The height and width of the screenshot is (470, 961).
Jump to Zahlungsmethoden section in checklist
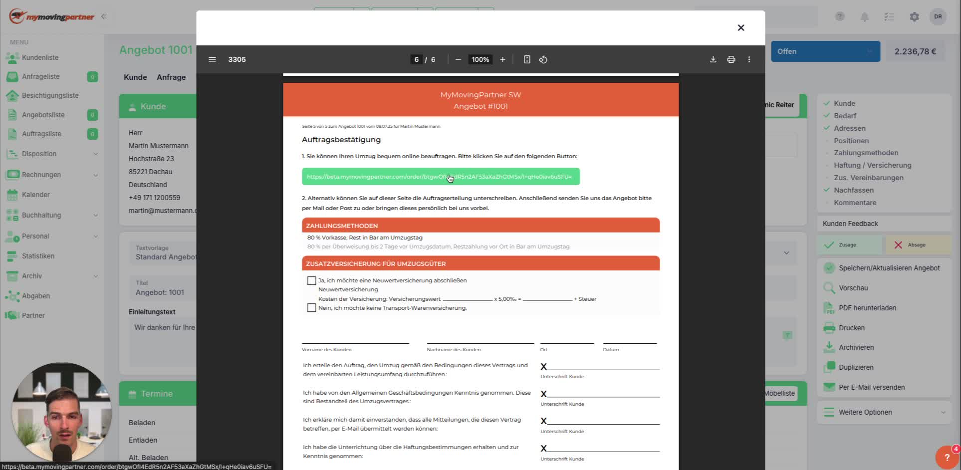[x=866, y=153]
